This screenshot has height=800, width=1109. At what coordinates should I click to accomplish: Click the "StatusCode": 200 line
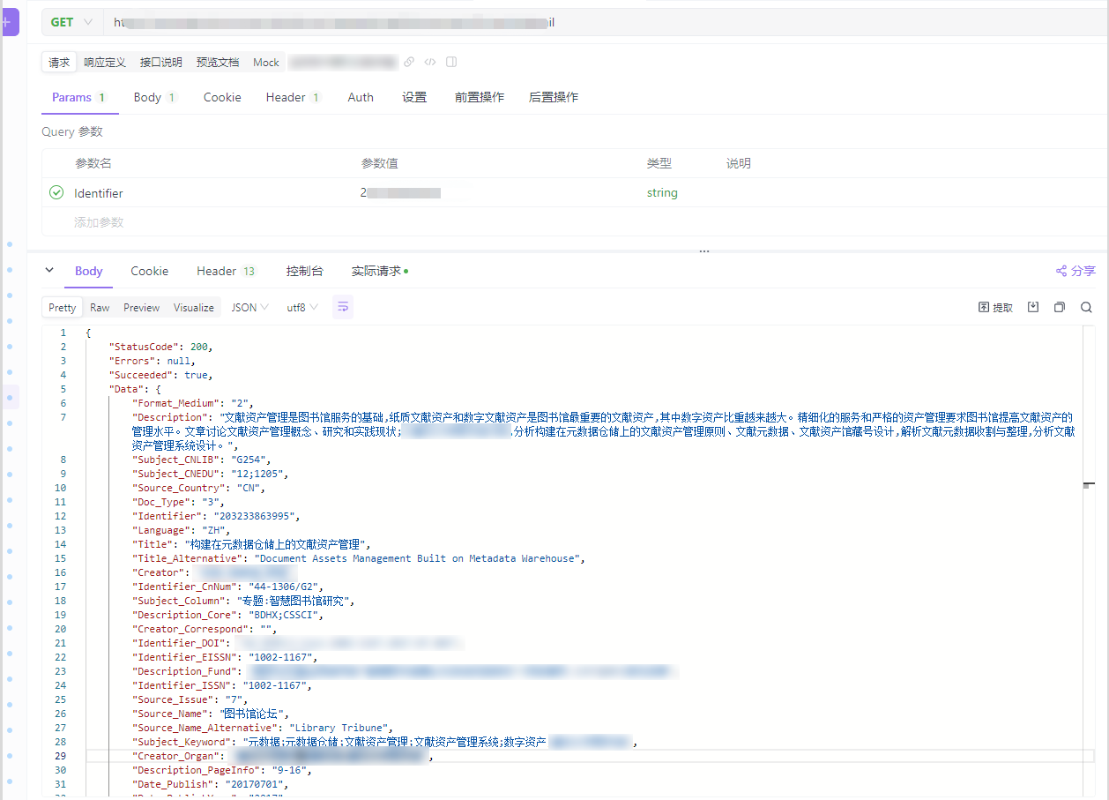pyautogui.click(x=160, y=347)
